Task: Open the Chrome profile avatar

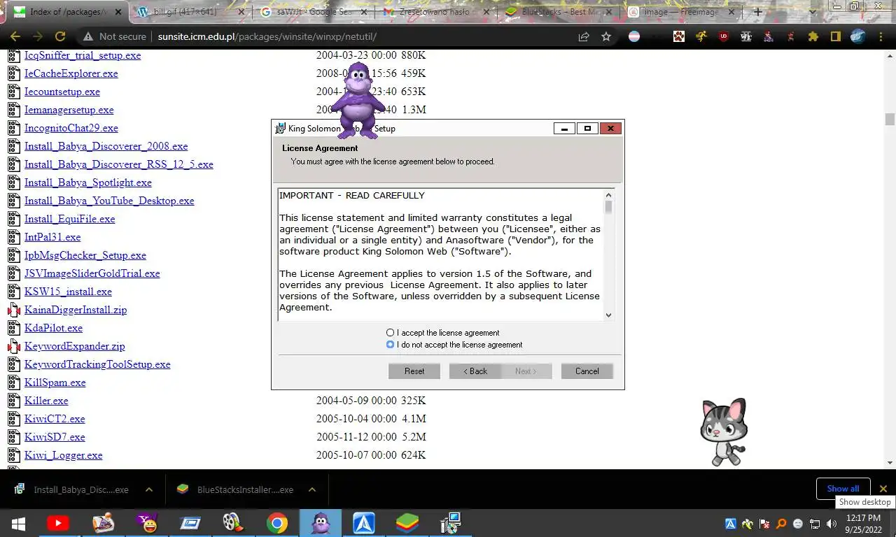Action: pos(857,36)
